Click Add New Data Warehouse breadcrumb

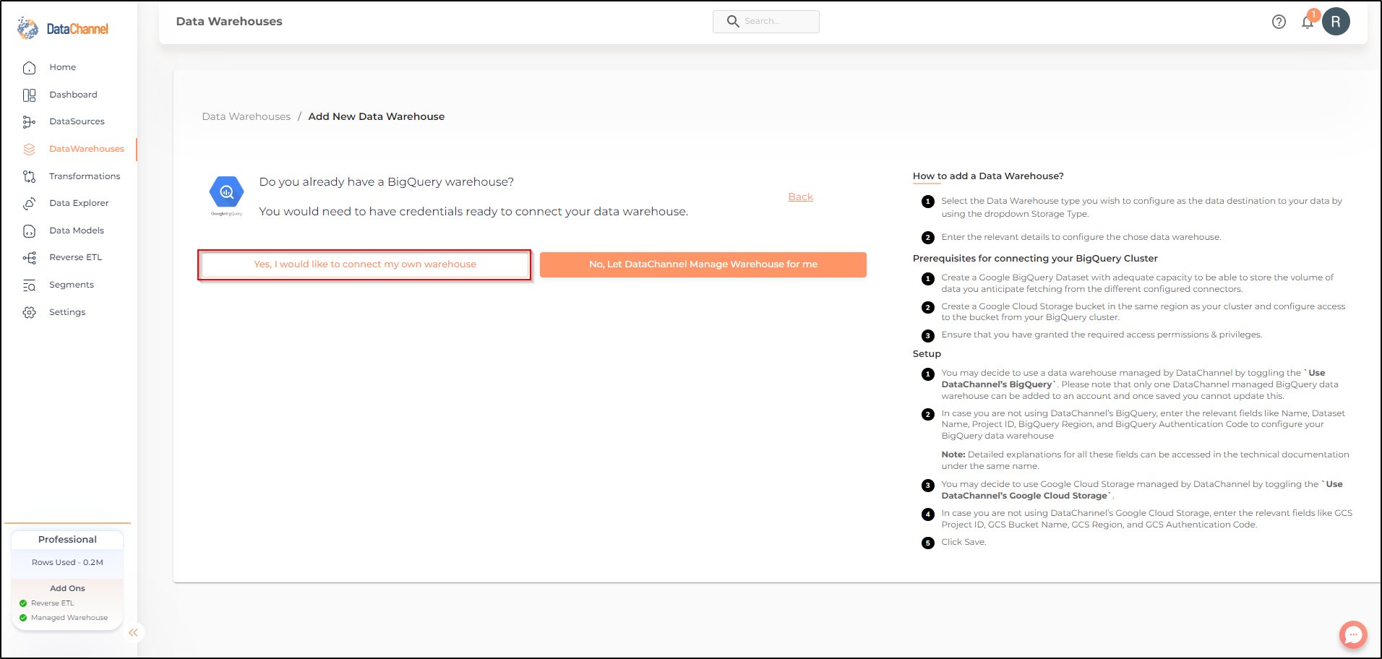pyautogui.click(x=377, y=116)
